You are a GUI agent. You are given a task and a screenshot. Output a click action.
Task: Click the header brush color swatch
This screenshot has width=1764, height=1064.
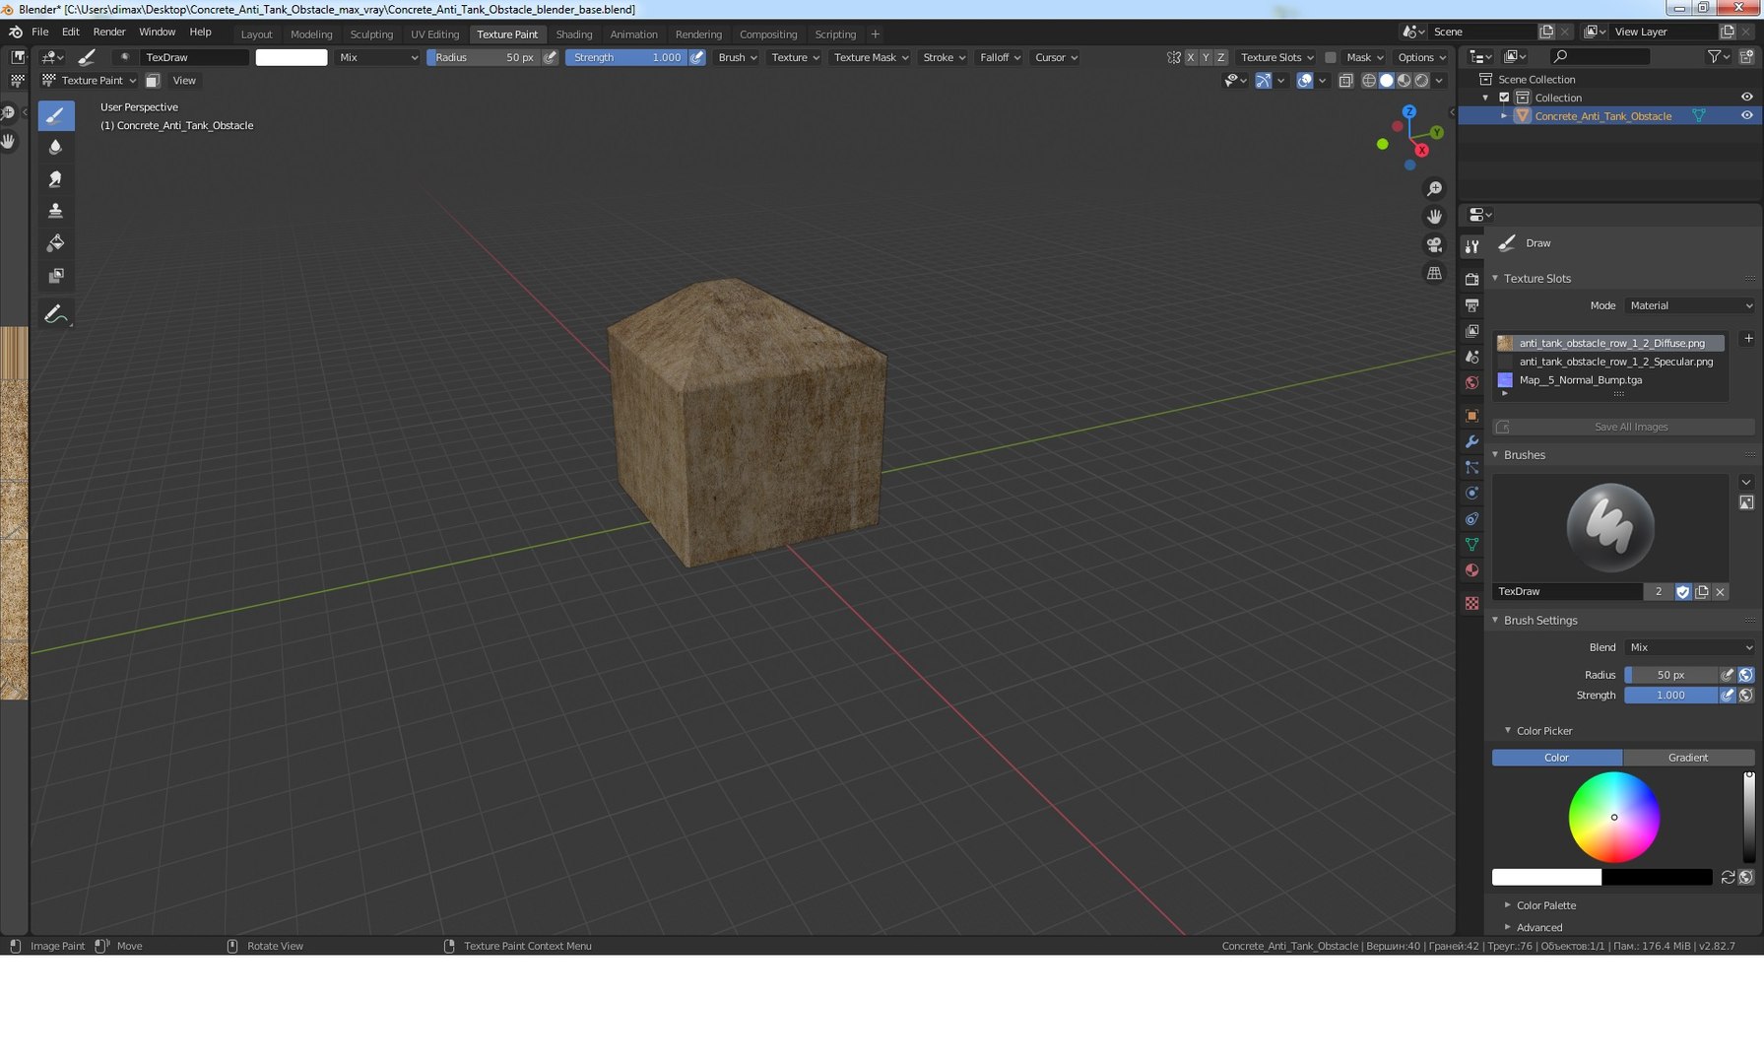tap(292, 57)
